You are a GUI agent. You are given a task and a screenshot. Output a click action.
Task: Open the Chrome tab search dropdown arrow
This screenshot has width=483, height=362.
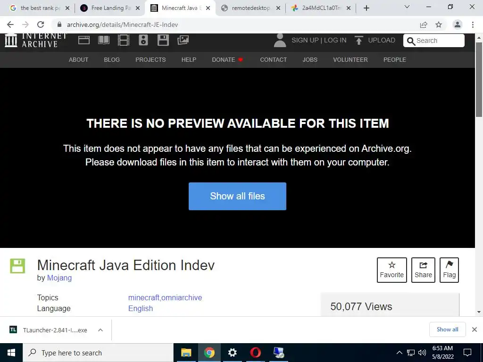[407, 7]
